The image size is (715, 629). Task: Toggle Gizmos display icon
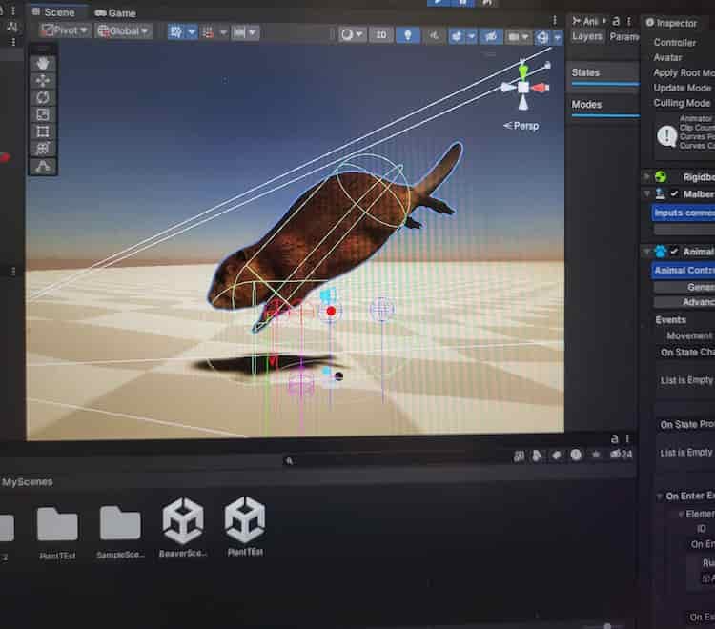coord(542,37)
